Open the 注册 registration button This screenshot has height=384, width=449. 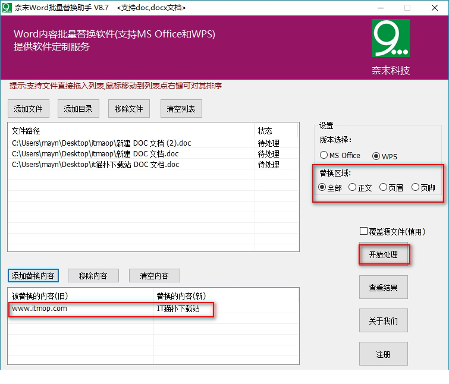pyautogui.click(x=383, y=354)
